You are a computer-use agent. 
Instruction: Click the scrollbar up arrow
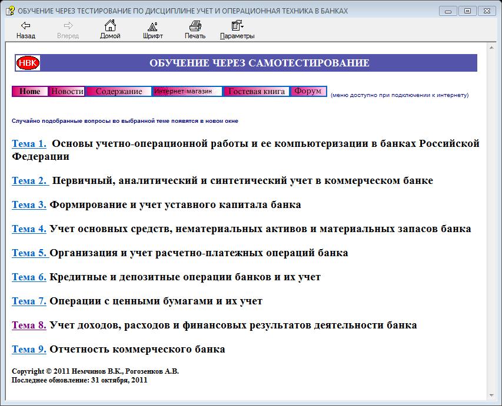(491, 48)
